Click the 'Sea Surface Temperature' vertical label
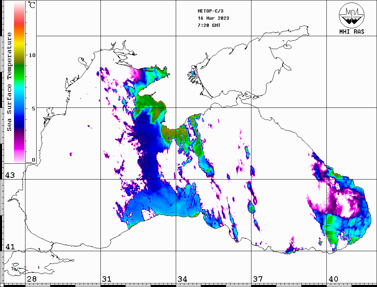This screenshot has height=287, width=377. tap(9, 82)
